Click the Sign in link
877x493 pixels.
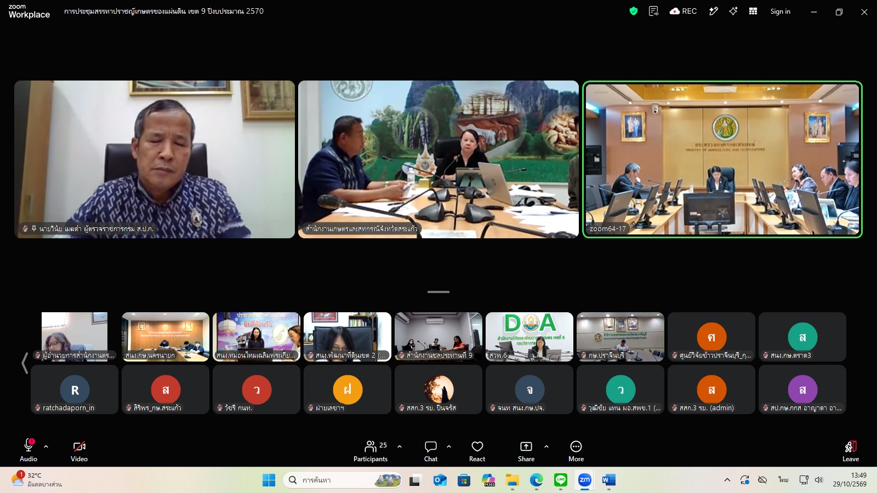[780, 12]
